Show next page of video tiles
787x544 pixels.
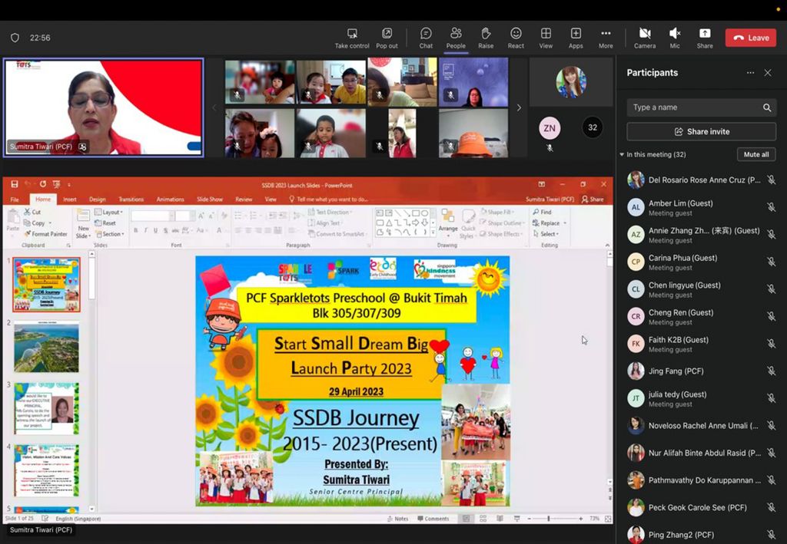pos(519,107)
